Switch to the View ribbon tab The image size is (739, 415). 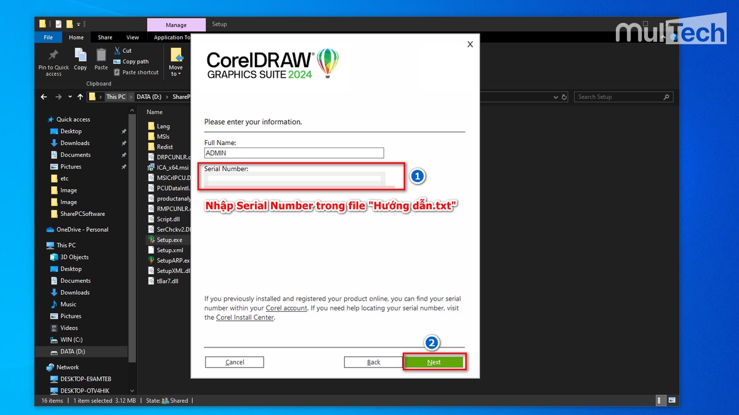(132, 37)
